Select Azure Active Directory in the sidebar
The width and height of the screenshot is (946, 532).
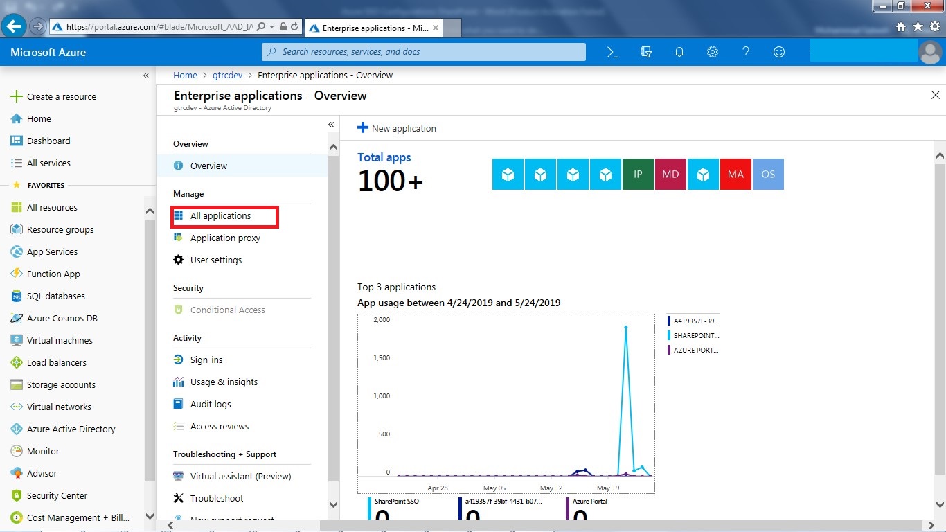[71, 429]
